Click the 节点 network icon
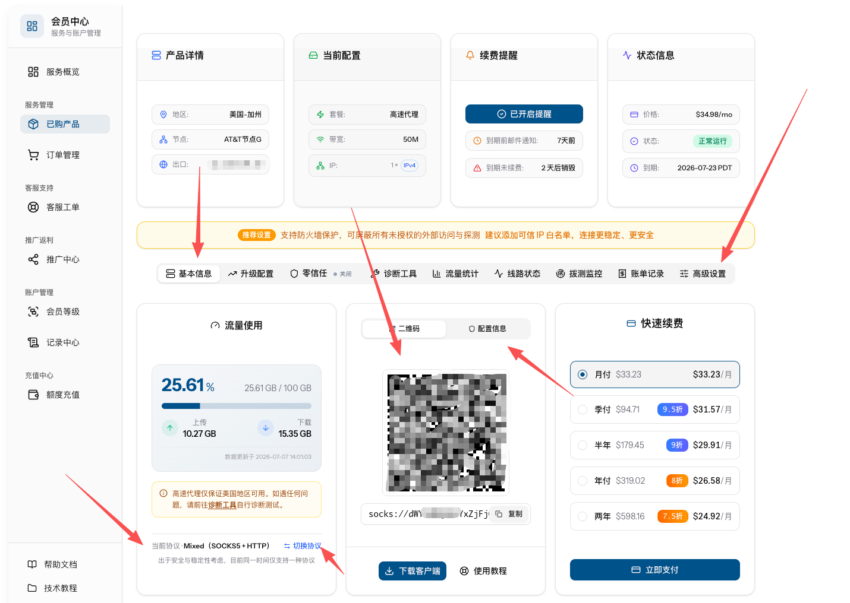Image resolution: width=850 pixels, height=603 pixels. (163, 139)
